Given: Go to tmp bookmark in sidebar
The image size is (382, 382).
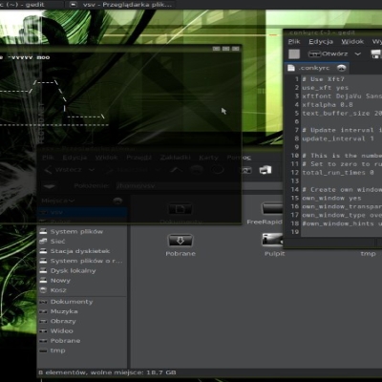Looking at the screenshot, I should click(x=57, y=350).
